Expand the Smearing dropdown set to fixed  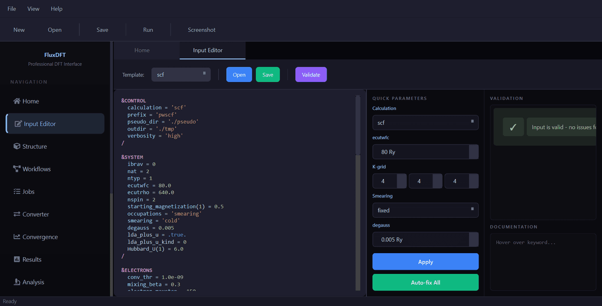point(425,211)
